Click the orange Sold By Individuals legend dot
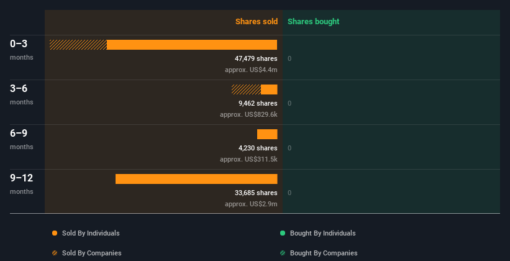Image resolution: width=510 pixels, height=261 pixels. click(55, 233)
